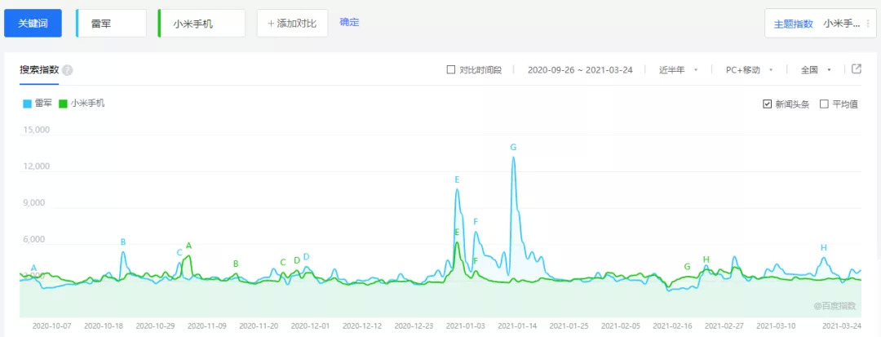This screenshot has width=881, height=337.
Task: Click the blue 关键词 button
Action: point(33,24)
